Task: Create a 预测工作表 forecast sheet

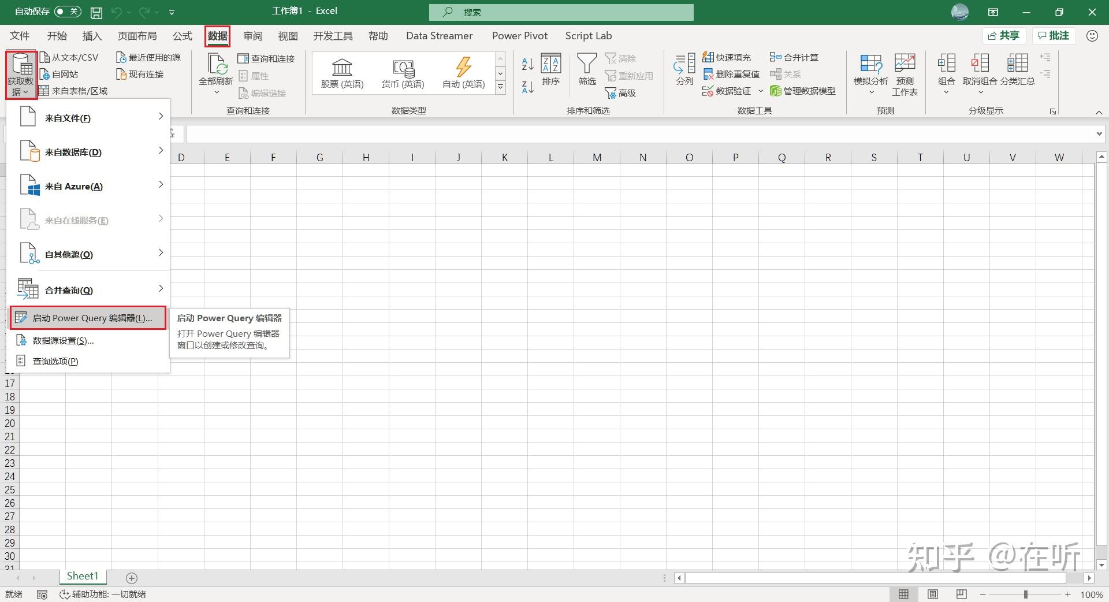Action: [x=904, y=72]
